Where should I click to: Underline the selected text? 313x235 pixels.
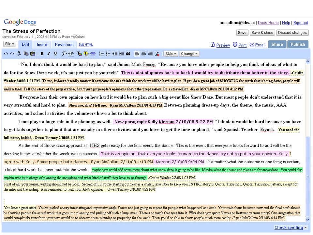pos(55,54)
